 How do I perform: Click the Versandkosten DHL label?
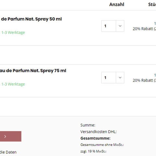tap(98, 132)
